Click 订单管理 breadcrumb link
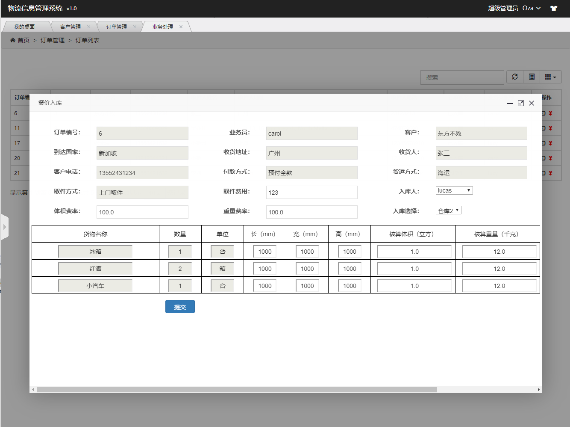Screen dimensions: 570x427 pyautogui.click(x=53, y=40)
